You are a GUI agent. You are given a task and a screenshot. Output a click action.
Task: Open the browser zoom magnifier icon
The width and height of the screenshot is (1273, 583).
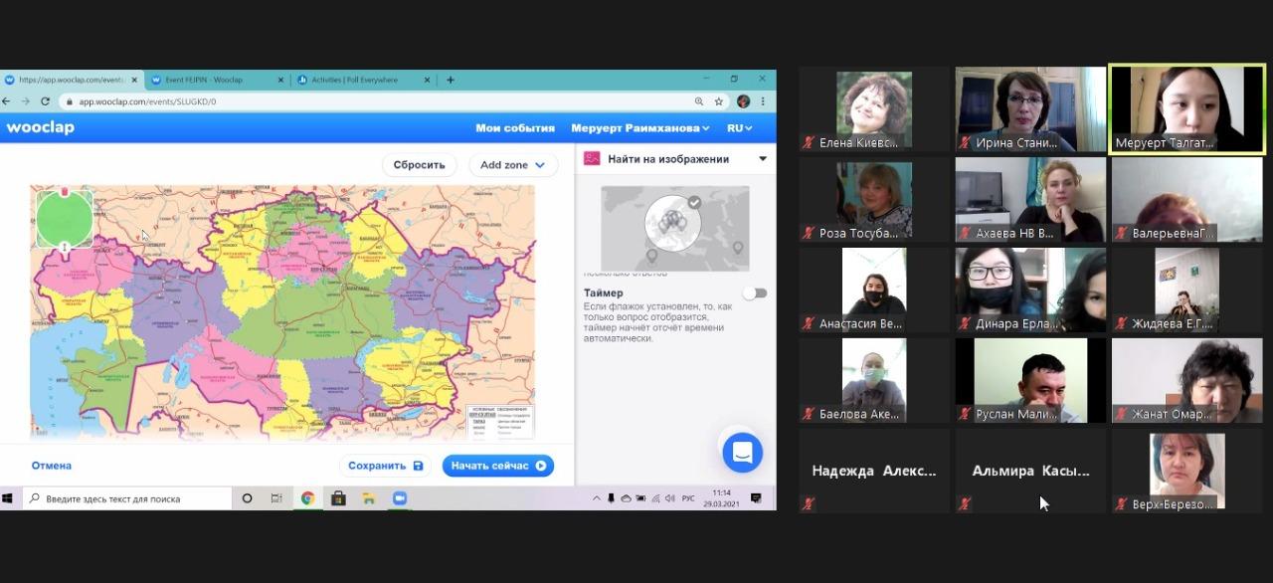pyautogui.click(x=699, y=101)
